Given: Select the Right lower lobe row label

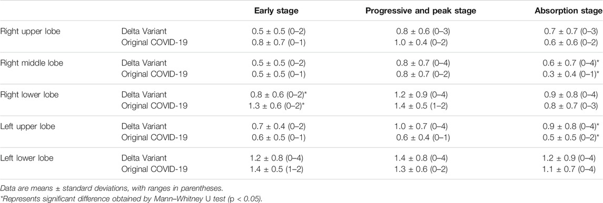Looking at the screenshot, I should click(x=30, y=94).
